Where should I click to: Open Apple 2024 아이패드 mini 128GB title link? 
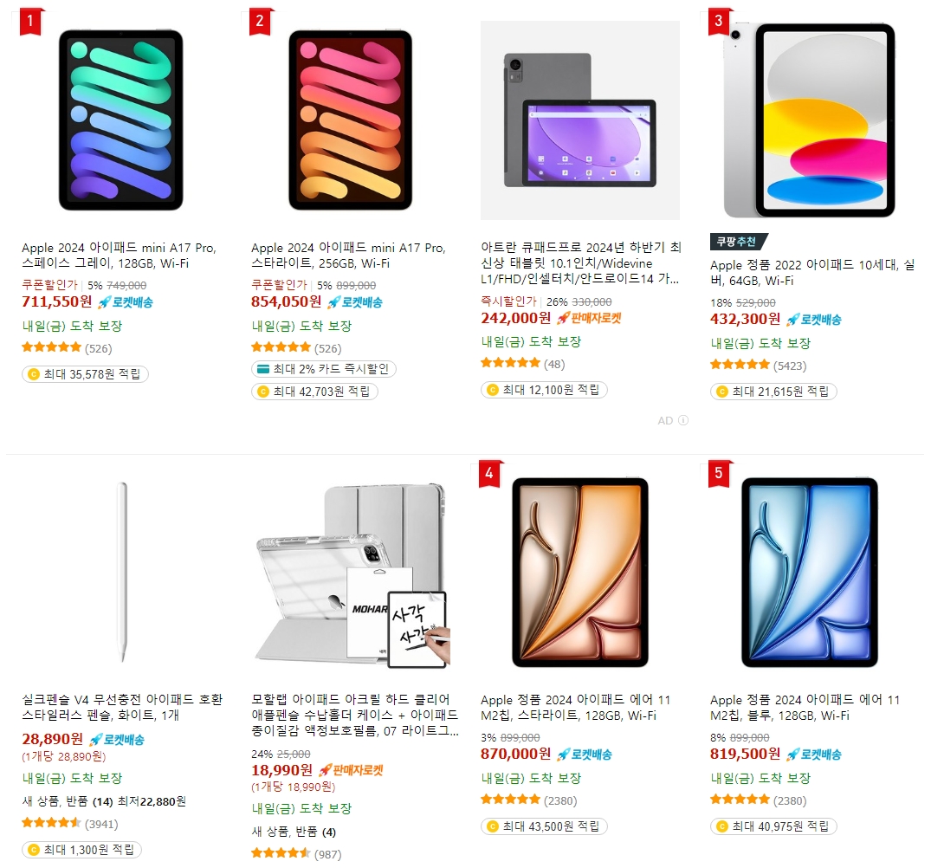pos(119,256)
